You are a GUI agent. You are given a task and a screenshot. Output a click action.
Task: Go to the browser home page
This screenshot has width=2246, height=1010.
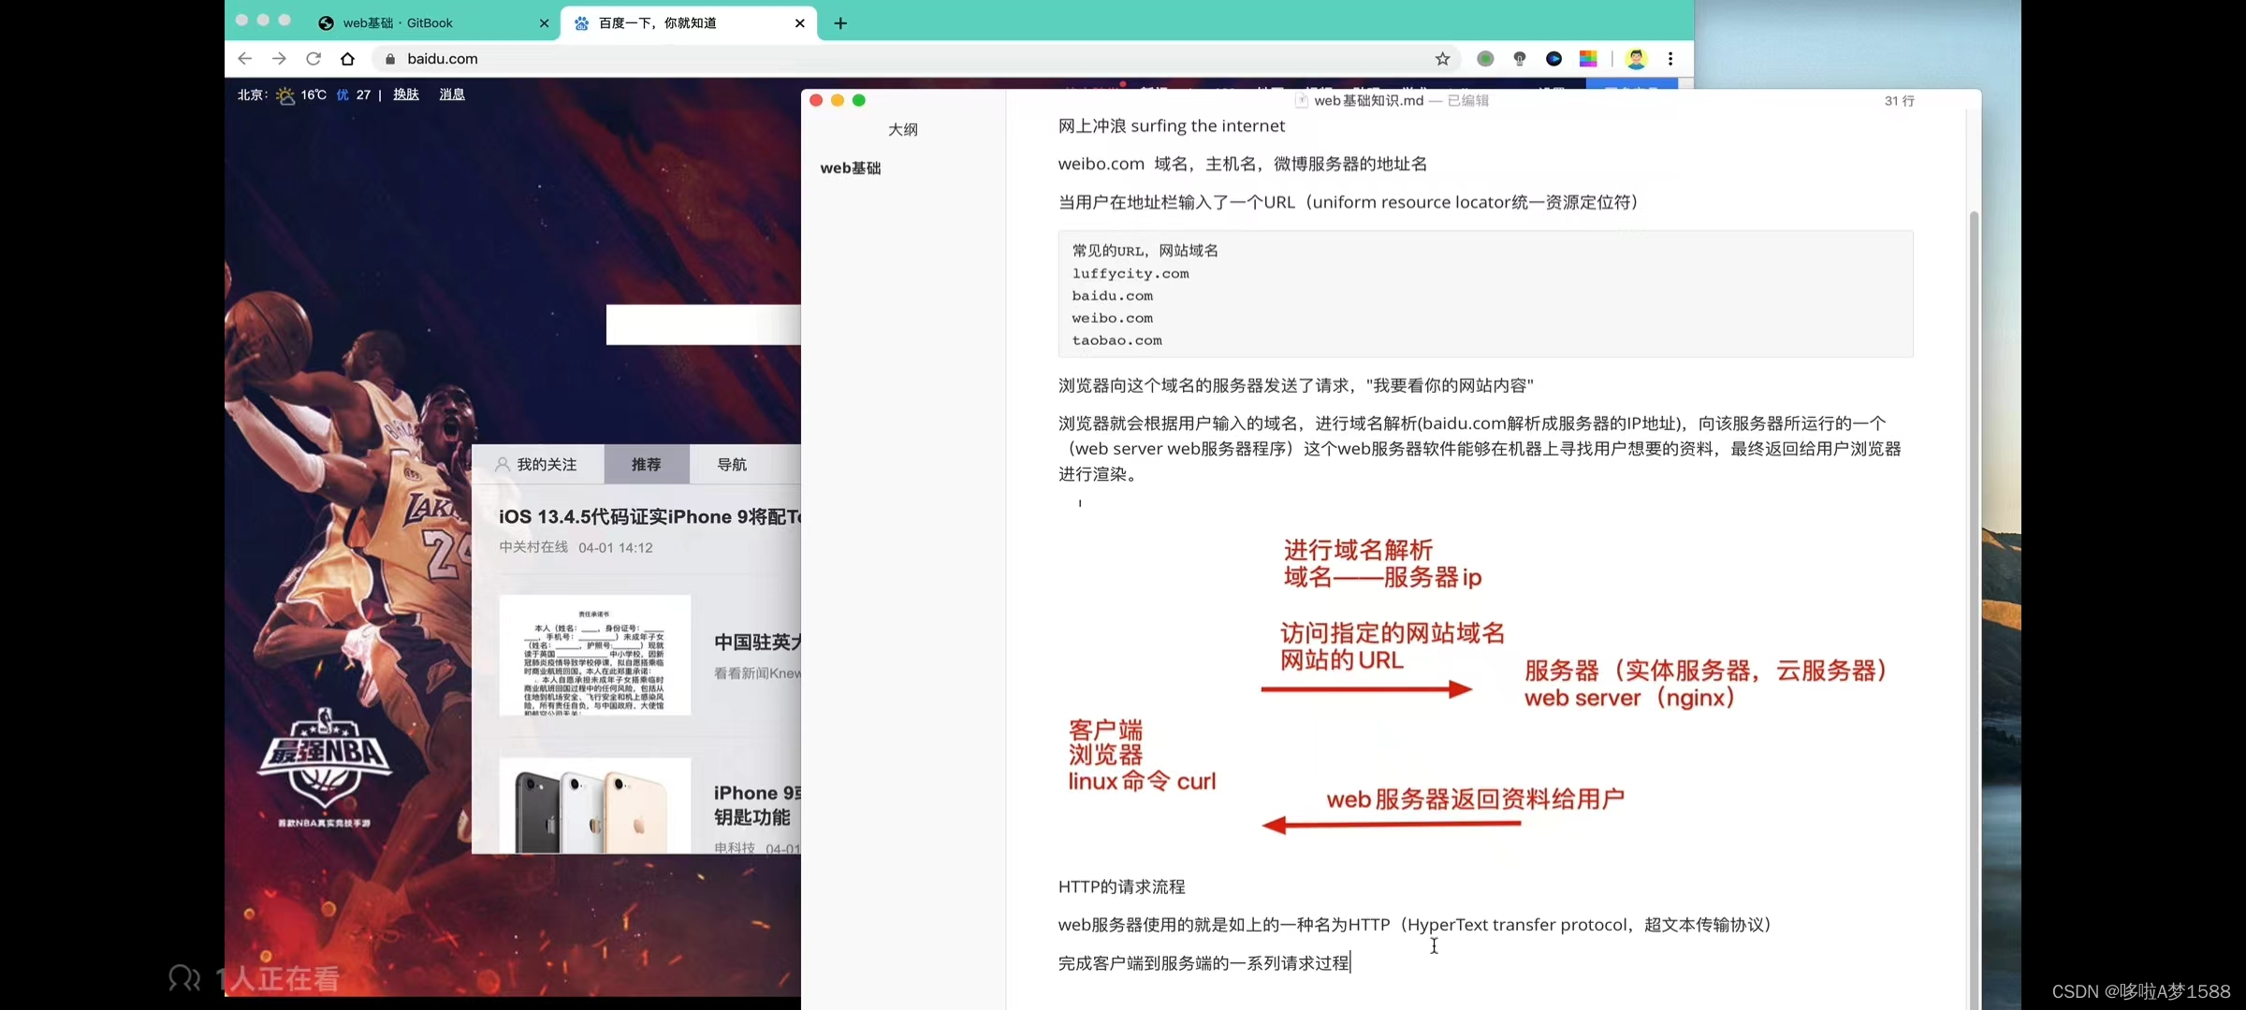click(x=348, y=59)
